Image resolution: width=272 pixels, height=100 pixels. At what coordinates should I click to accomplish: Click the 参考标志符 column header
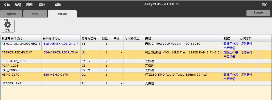(x=90, y=38)
